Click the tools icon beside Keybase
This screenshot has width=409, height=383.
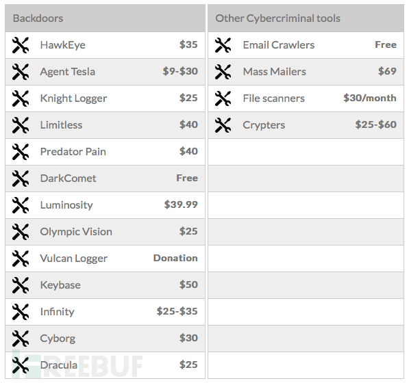21,285
